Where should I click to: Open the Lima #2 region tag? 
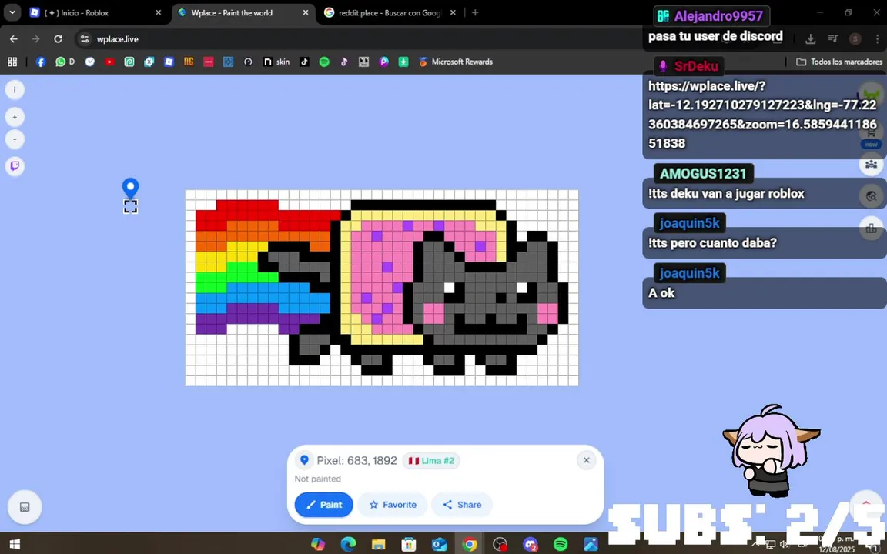click(431, 461)
